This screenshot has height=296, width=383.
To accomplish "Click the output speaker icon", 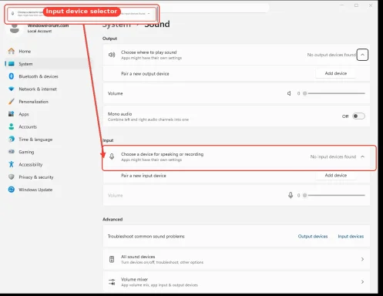I will pos(112,55).
